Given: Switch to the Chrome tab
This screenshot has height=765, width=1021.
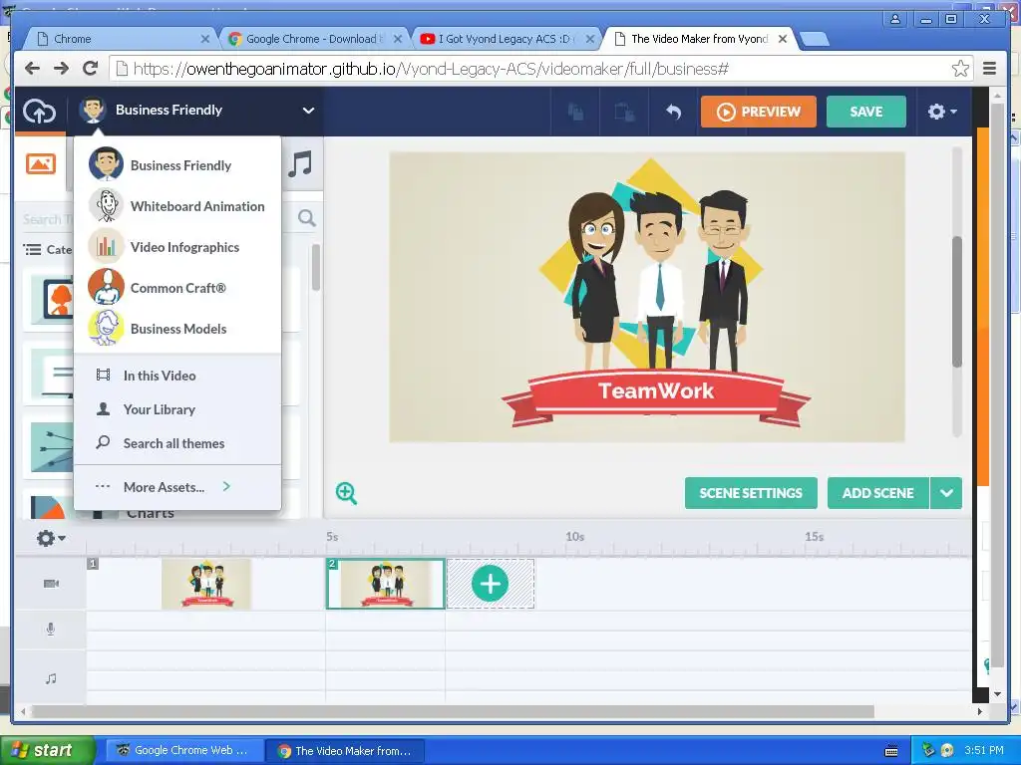Looking at the screenshot, I should point(121,39).
